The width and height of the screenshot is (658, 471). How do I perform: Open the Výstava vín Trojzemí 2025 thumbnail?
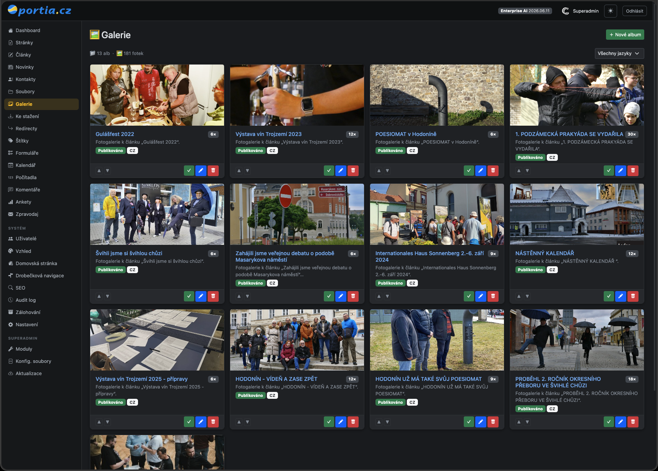[157, 340]
